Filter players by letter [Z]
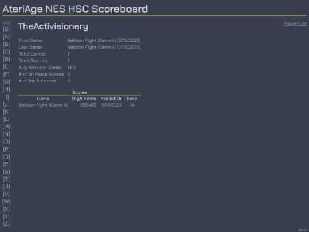 6,224
